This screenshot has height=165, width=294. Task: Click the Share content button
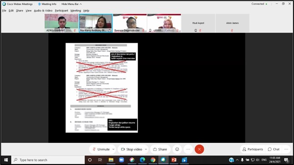pyautogui.click(x=160, y=149)
